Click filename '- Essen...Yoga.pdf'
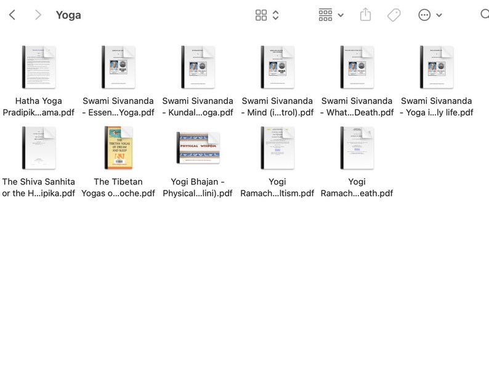Screen dimensions: 489x386 (x=118, y=112)
